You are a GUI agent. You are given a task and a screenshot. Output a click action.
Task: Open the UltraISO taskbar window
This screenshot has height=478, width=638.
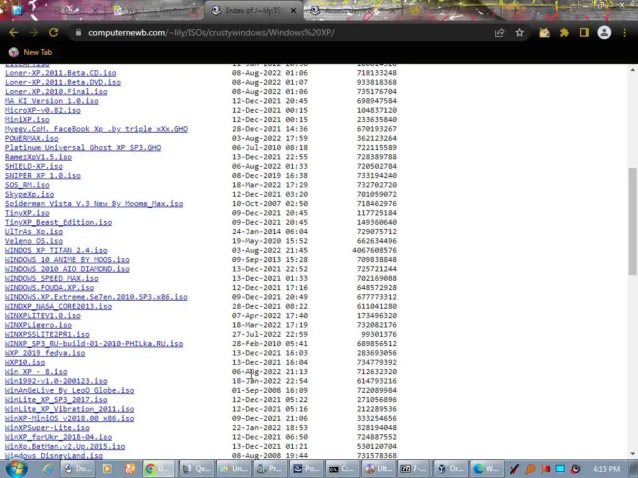379,469
